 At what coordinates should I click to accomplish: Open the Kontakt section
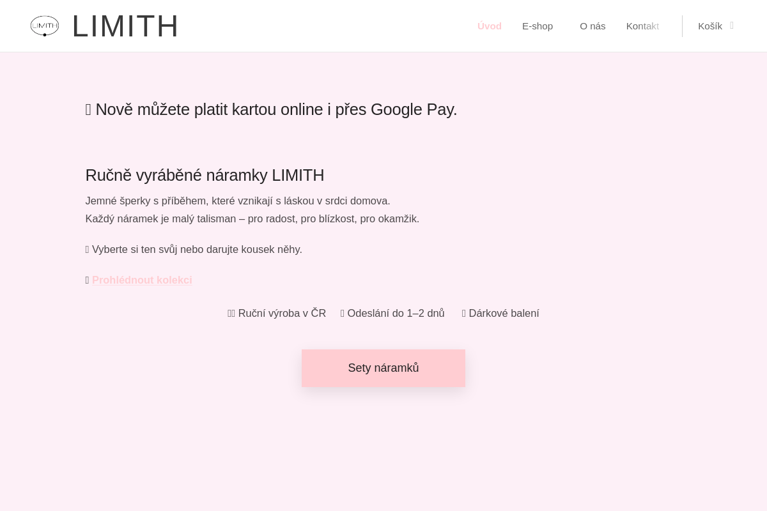pos(642,26)
